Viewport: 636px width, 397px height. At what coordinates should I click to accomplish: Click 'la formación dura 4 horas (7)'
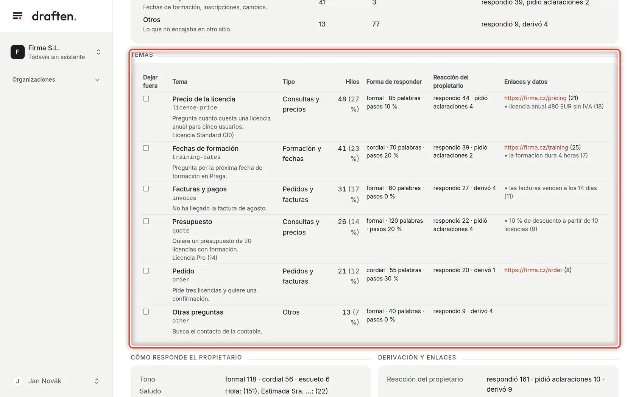(x=546, y=155)
